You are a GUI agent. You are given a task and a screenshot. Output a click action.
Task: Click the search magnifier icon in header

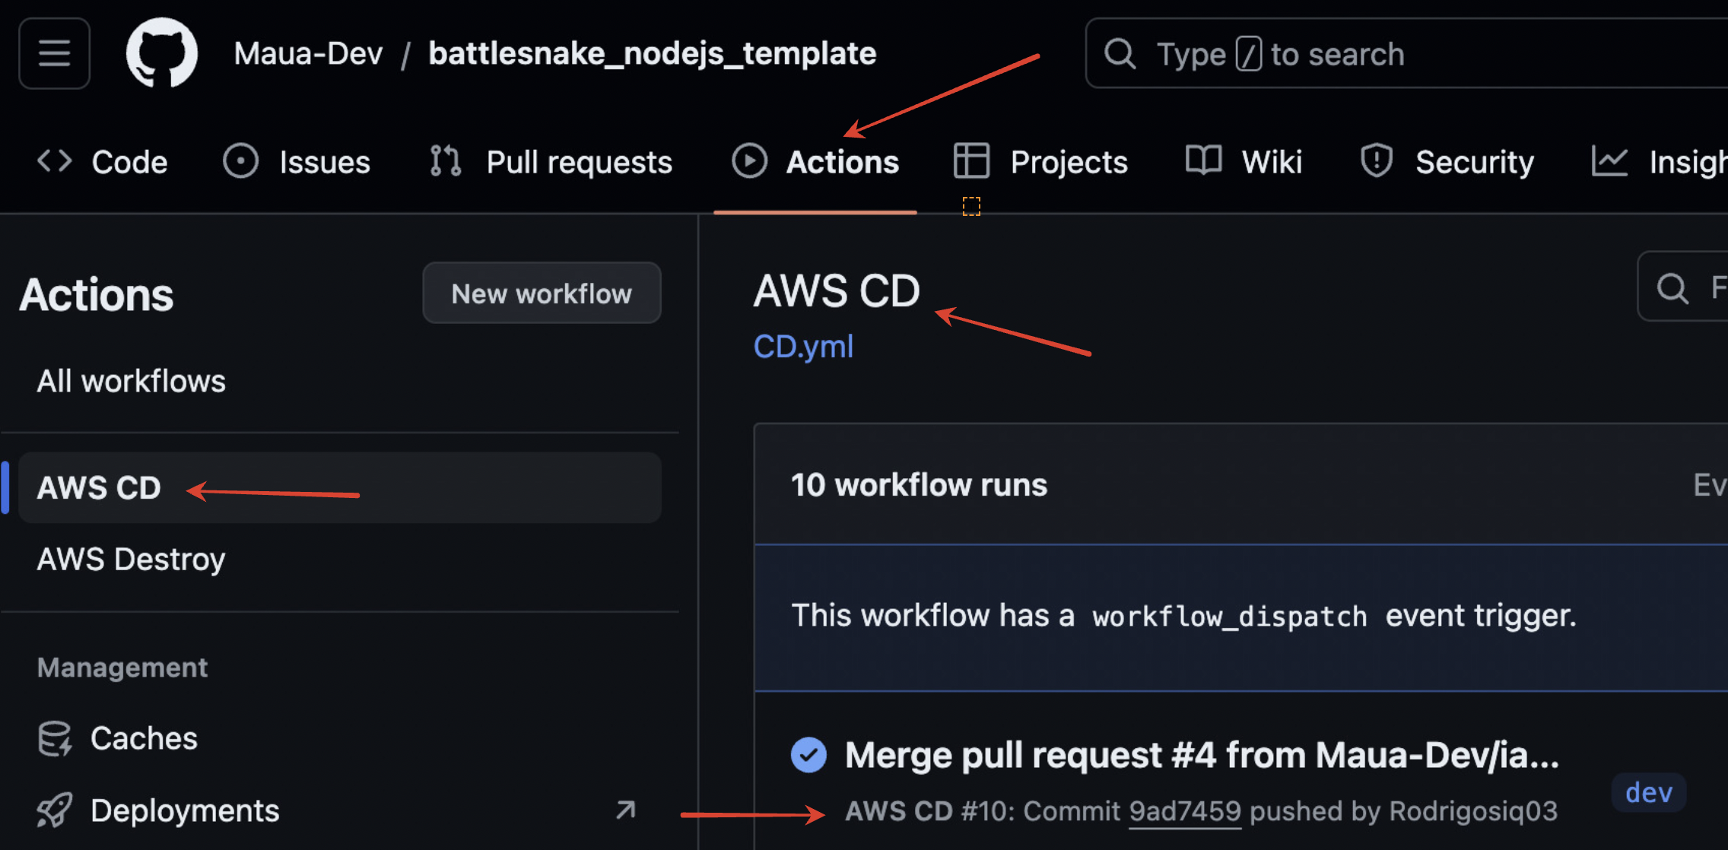[x=1120, y=54]
